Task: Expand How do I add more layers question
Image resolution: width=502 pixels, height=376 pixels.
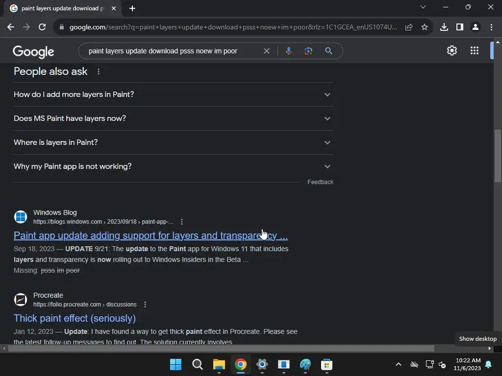Action: (174, 94)
